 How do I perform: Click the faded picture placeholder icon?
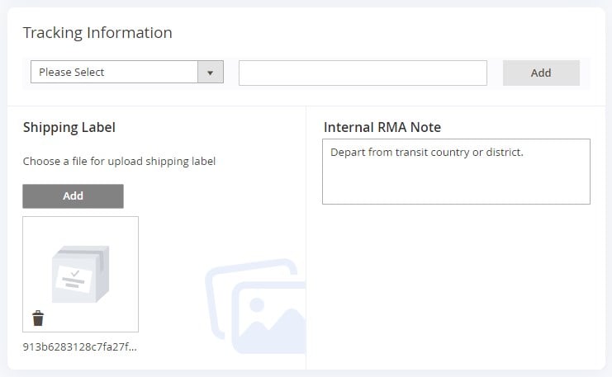(x=256, y=306)
